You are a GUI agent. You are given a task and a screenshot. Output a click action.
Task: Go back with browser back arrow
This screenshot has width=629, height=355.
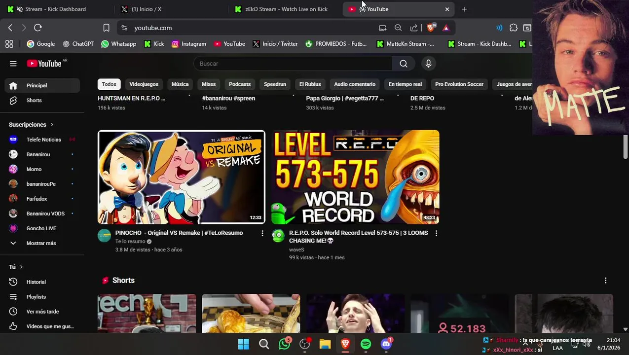tap(10, 28)
